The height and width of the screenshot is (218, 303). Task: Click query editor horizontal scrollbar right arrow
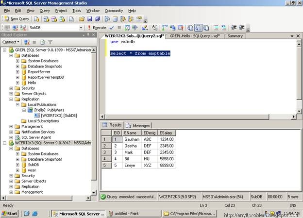pos(294,117)
